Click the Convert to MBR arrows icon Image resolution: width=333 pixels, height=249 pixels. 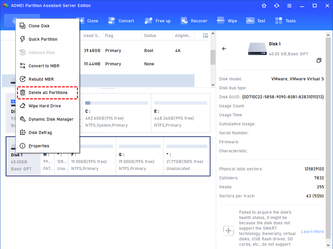pos(23,66)
